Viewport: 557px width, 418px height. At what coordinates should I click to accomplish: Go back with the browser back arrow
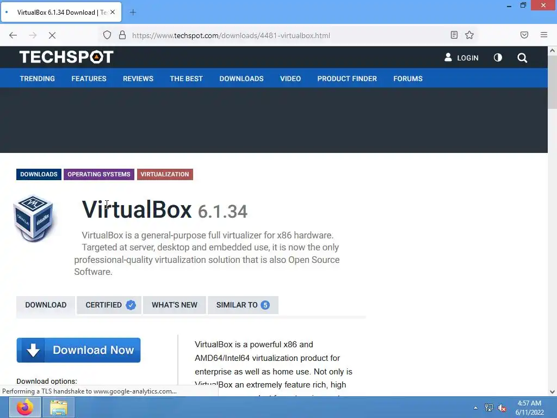click(13, 35)
